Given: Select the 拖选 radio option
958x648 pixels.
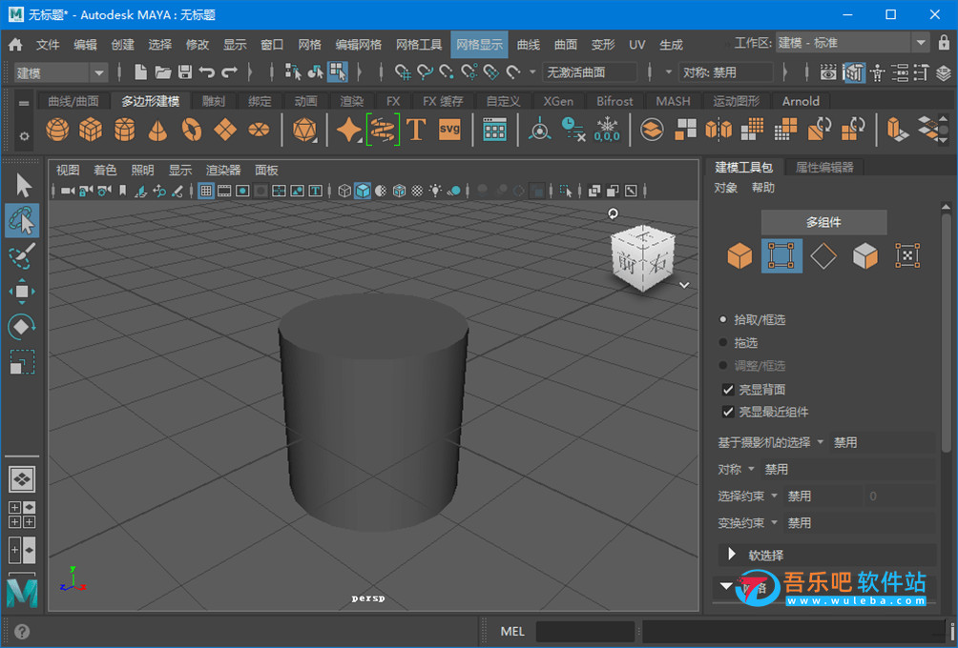Looking at the screenshot, I should point(722,343).
